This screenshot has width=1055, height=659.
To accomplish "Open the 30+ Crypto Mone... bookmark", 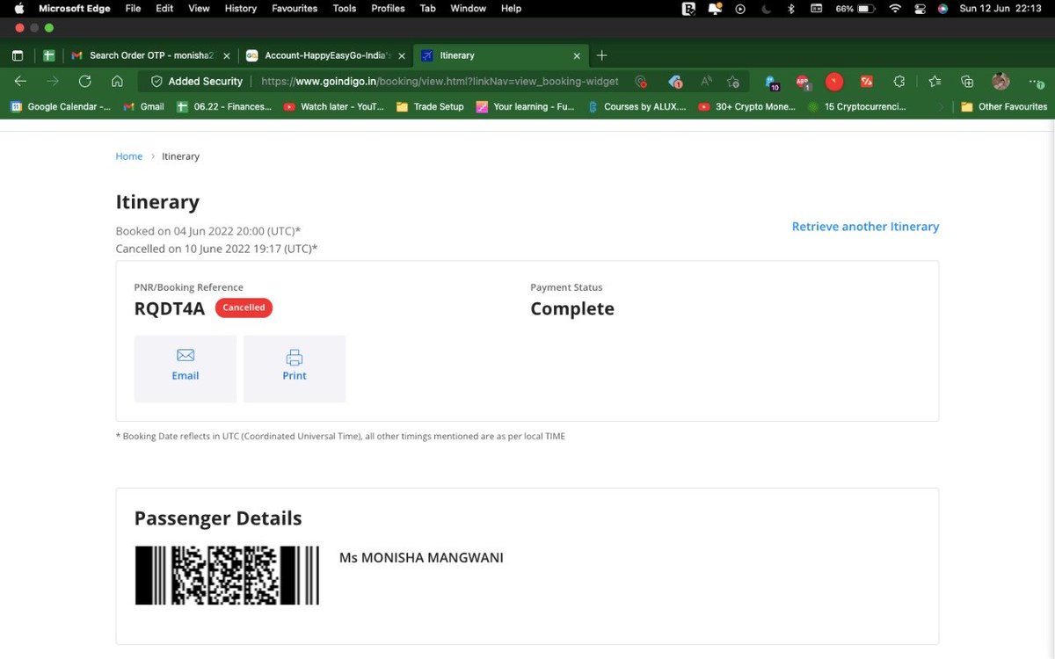I will tap(746, 106).
